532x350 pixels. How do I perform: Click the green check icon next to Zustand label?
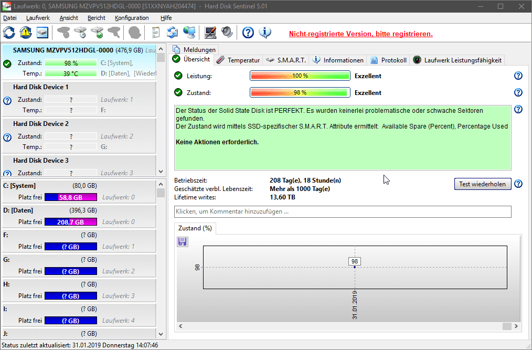(178, 92)
